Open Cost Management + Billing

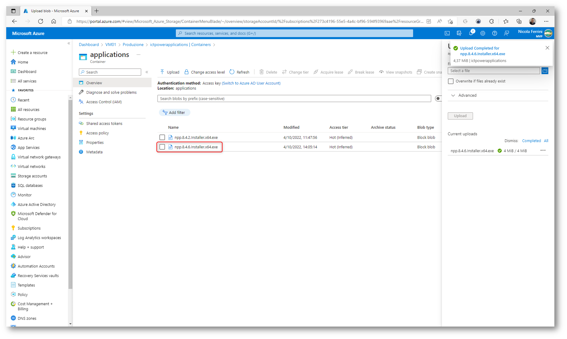coord(32,306)
